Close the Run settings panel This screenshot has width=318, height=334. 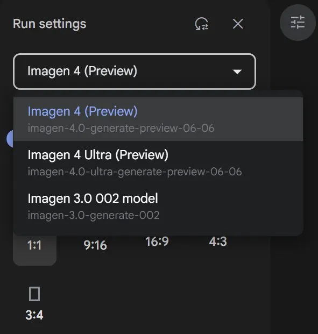coord(238,24)
